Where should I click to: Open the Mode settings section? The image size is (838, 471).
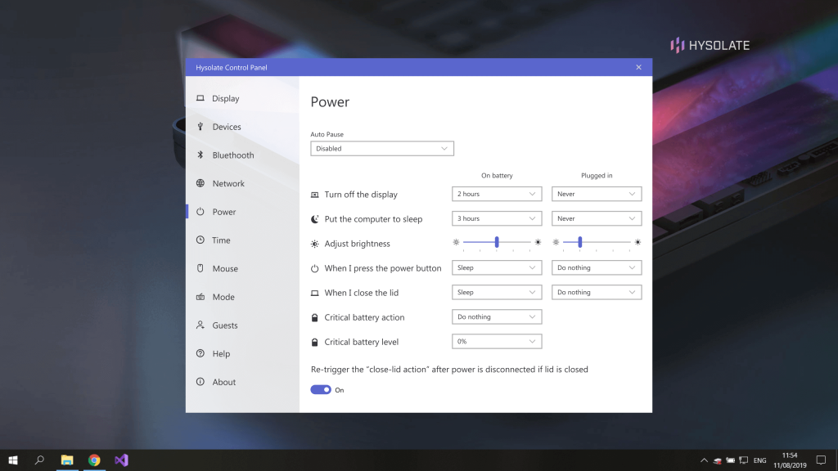223,298
